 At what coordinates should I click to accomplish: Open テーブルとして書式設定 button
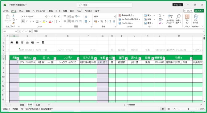click(x=129, y=19)
